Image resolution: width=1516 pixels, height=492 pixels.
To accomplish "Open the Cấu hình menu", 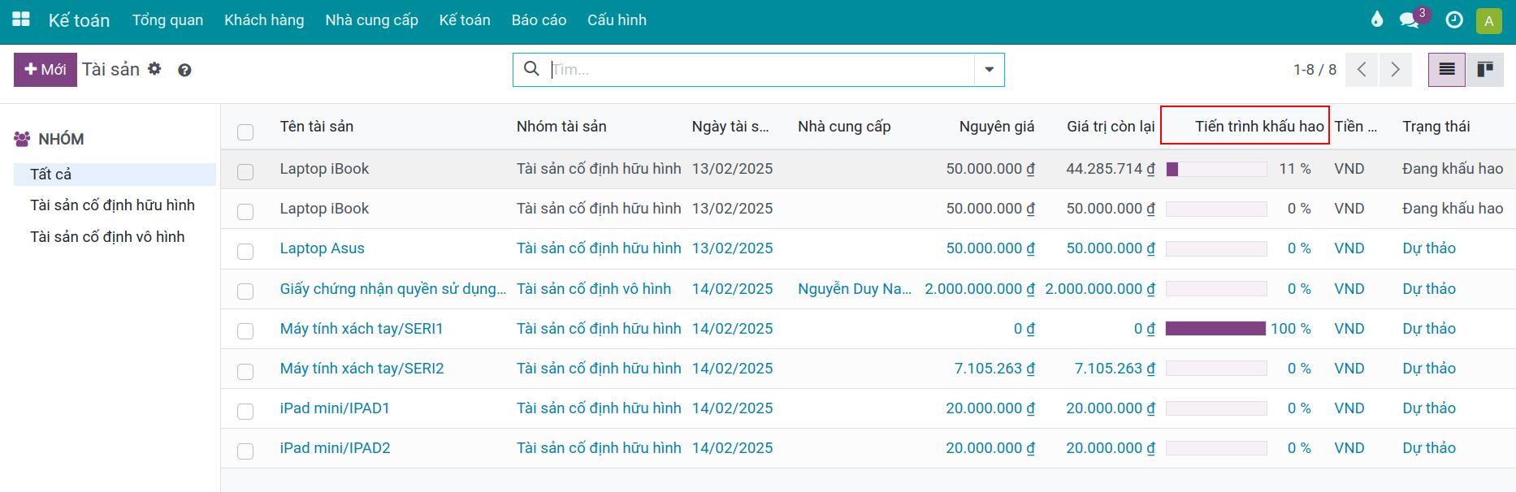I will click(617, 20).
